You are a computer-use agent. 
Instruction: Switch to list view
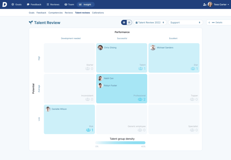tap(129, 22)
